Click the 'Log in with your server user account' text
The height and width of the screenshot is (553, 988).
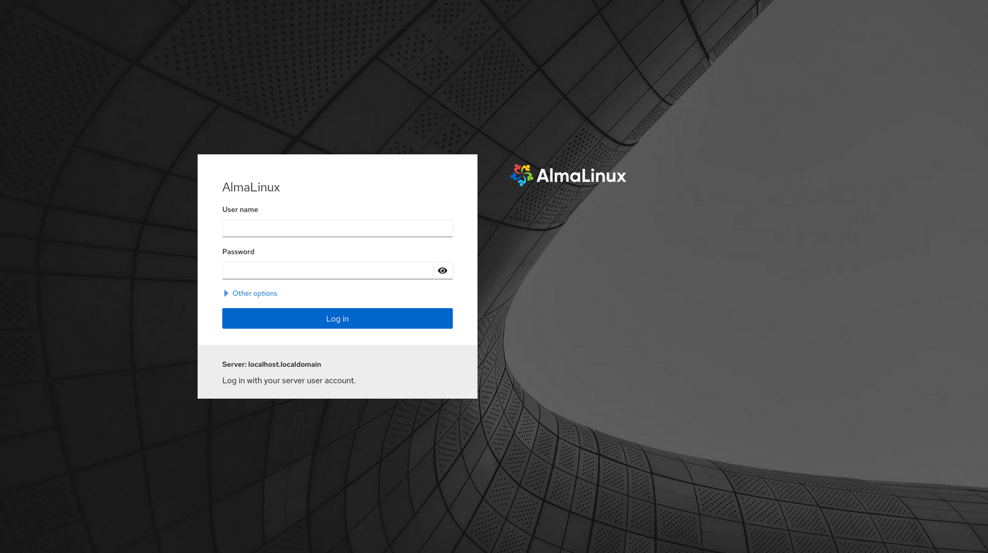point(289,380)
